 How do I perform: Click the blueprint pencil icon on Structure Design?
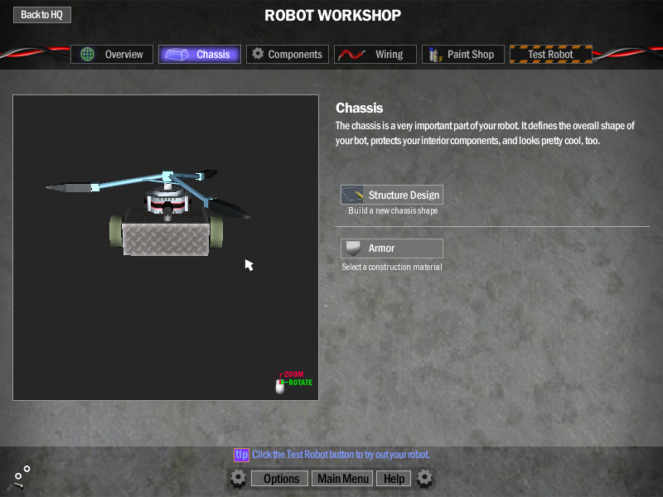click(x=352, y=195)
